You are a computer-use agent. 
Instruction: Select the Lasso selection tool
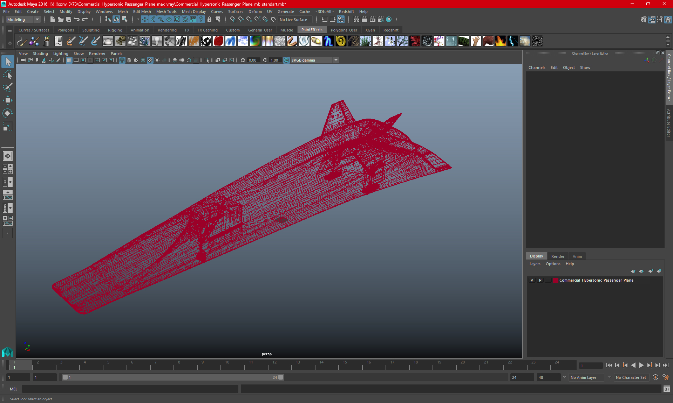pyautogui.click(x=8, y=75)
